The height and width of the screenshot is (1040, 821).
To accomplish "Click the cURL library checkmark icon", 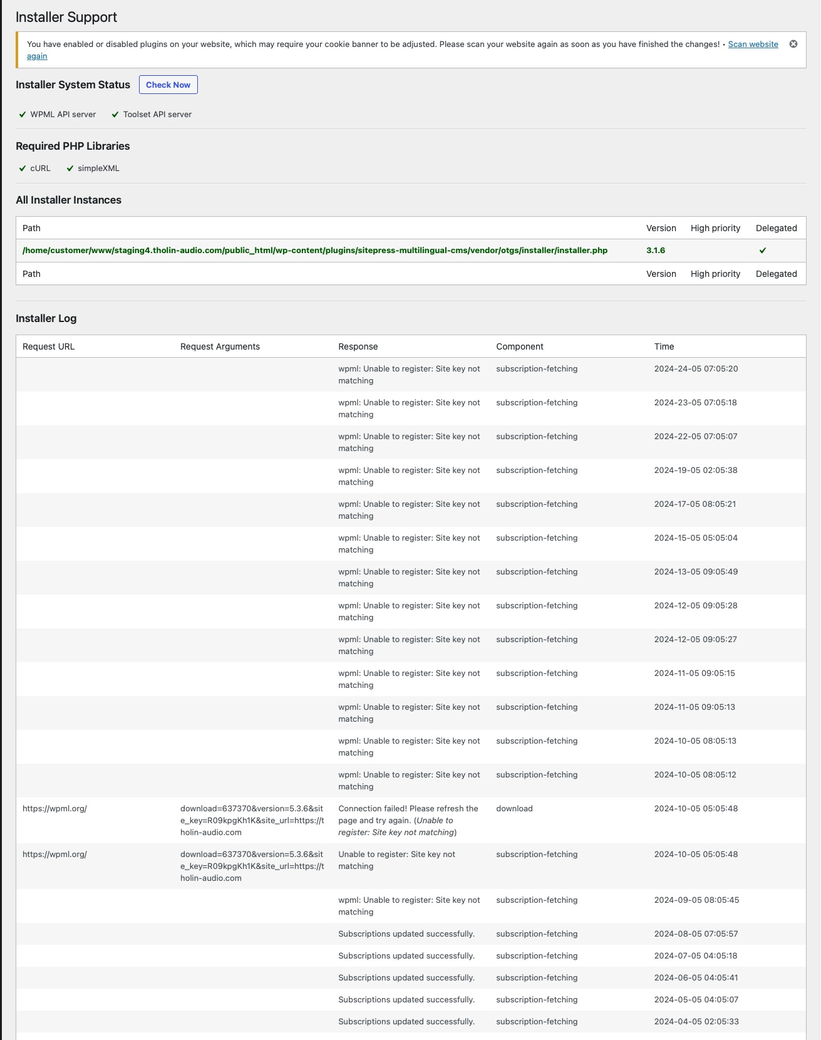I will tap(23, 169).
